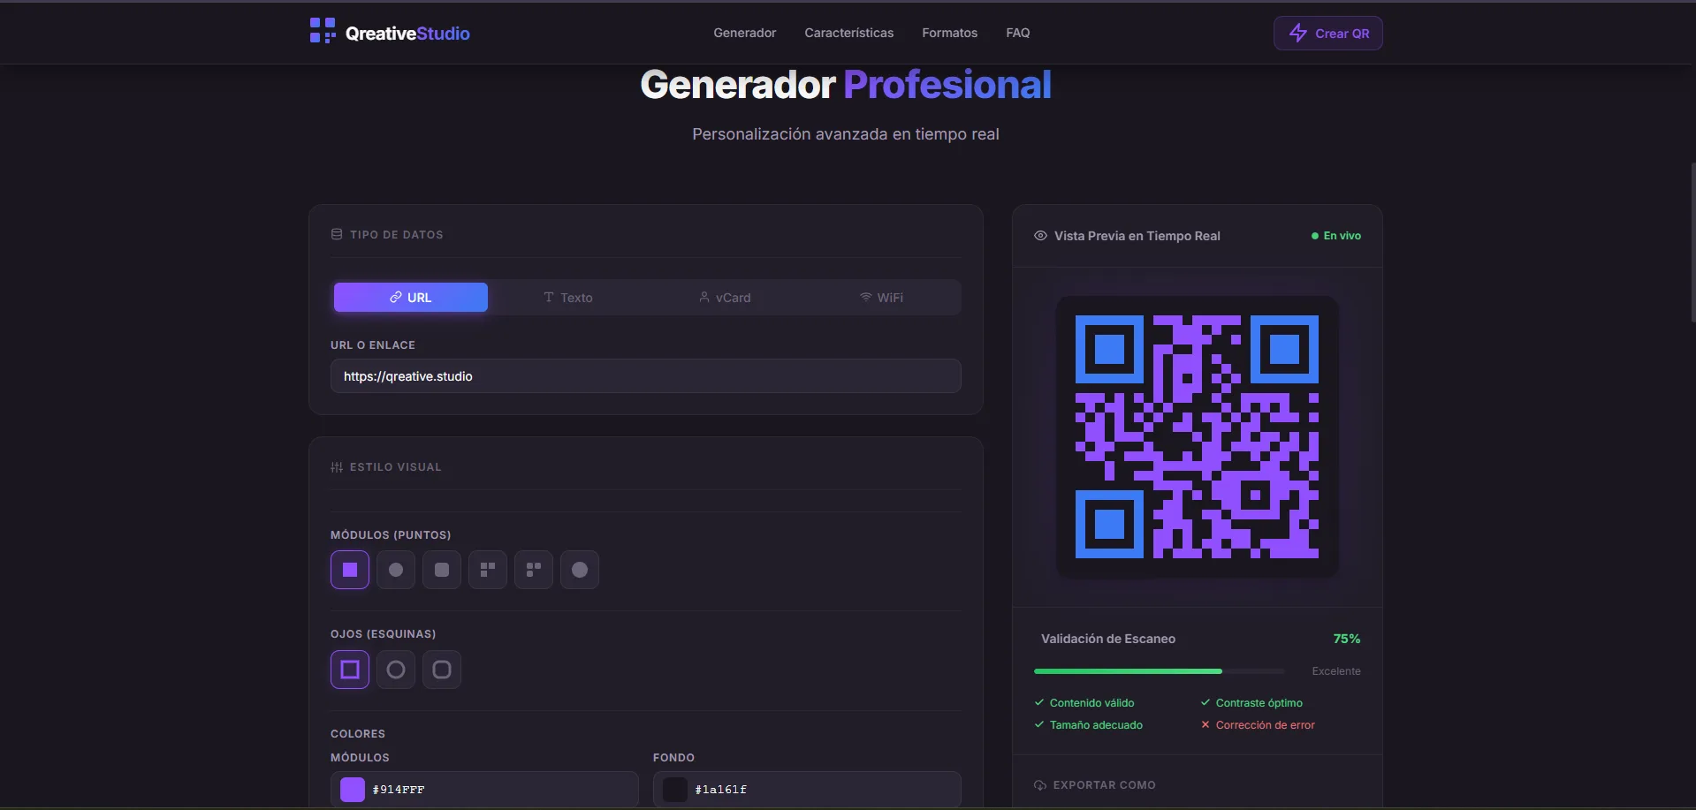Click the Generador Profesional heading
The image size is (1696, 810).
tap(846, 85)
